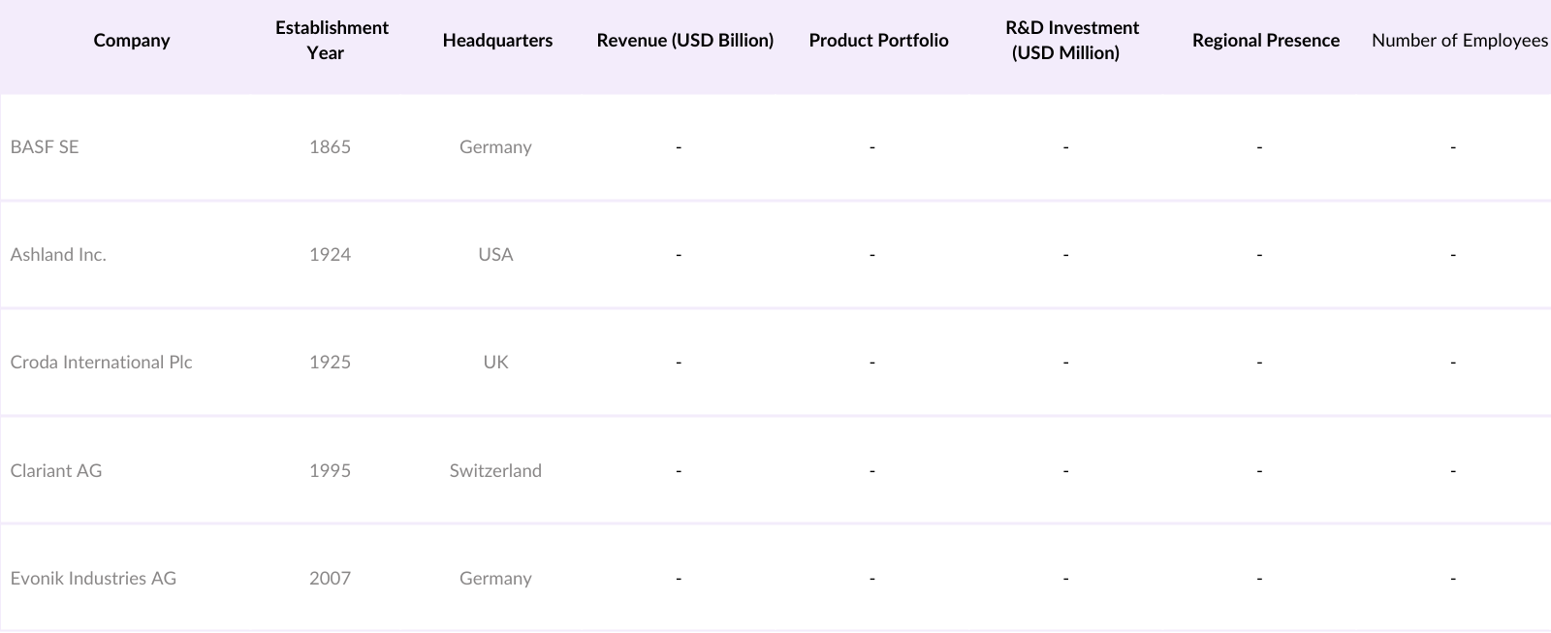This screenshot has width=1551, height=633.
Task: Click the Clariant AG company name
Action: coord(56,471)
